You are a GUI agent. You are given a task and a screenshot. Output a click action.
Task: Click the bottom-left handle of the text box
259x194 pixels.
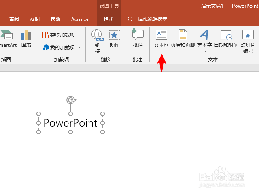(x=39, y=132)
